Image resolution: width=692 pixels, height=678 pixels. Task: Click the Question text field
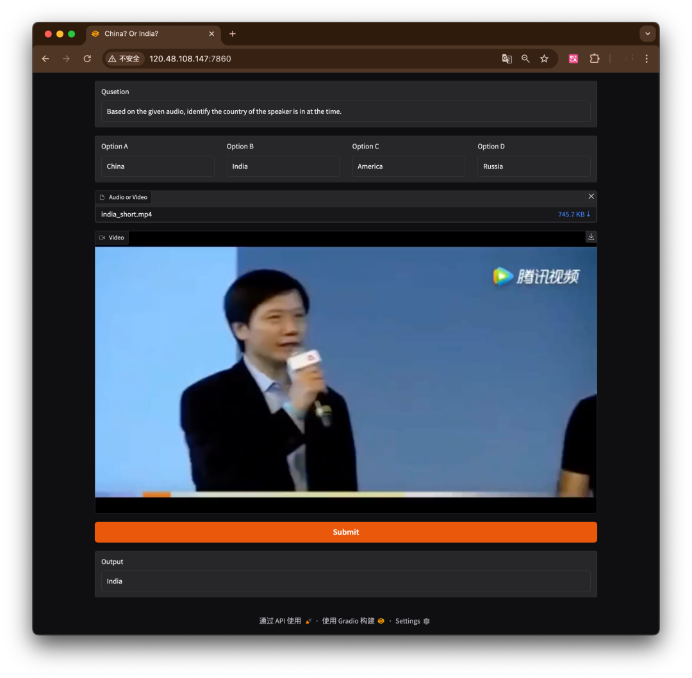pos(345,111)
